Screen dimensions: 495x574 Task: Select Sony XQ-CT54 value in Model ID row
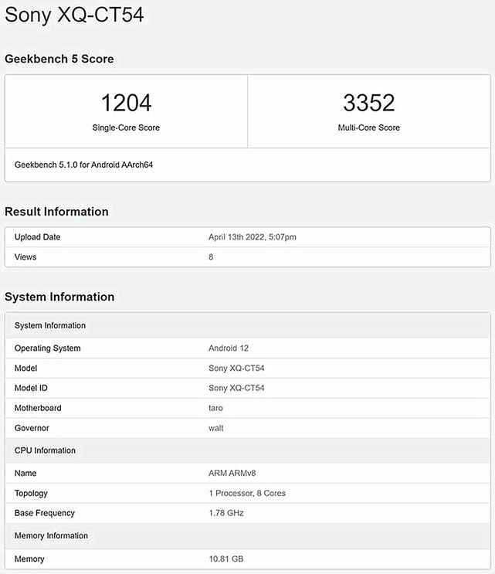click(x=236, y=388)
